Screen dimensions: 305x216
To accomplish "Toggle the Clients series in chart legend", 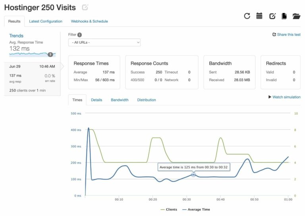I will [168, 209].
